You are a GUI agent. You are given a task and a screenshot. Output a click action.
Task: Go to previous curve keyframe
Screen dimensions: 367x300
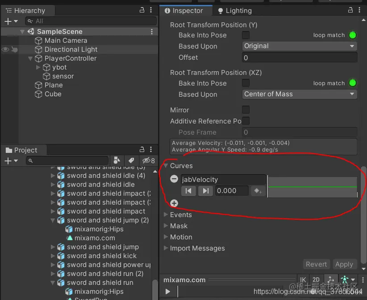[x=188, y=191]
